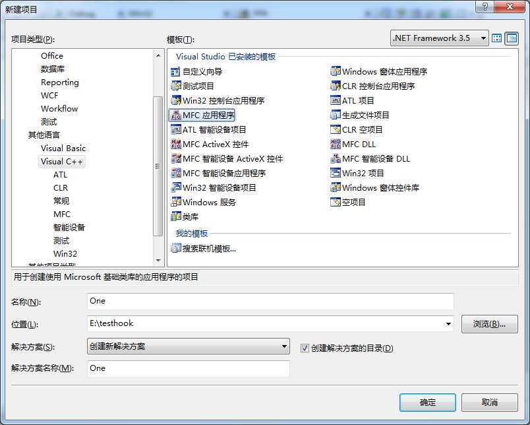Image resolution: width=530 pixels, height=425 pixels.
Task: Pick the ATL 智能设备项目 icon
Action: click(x=176, y=129)
